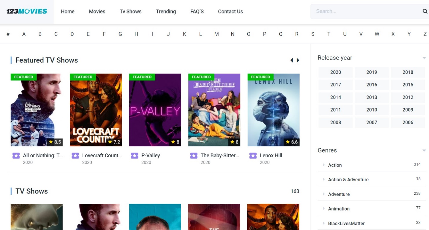
Task: Click star icon beside Lovecraft Country title
Action: pyautogui.click(x=75, y=156)
